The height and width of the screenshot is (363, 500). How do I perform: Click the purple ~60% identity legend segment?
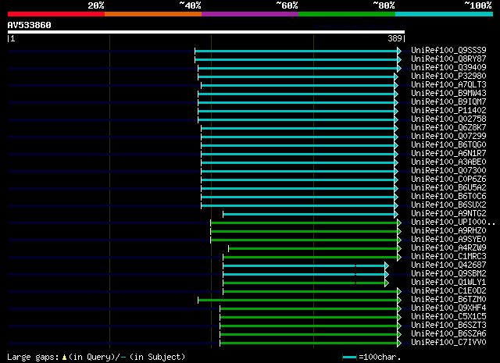click(250, 14)
